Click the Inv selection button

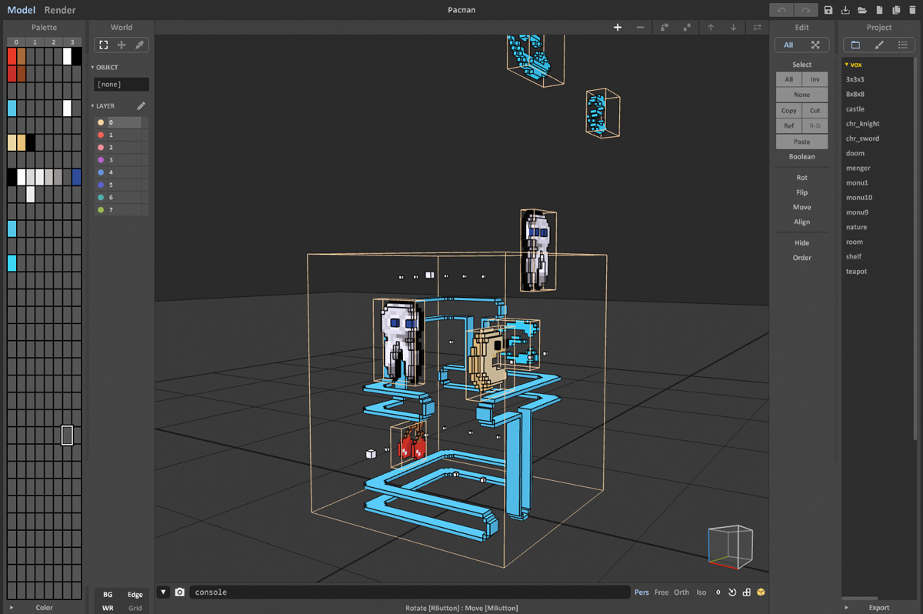click(x=815, y=79)
